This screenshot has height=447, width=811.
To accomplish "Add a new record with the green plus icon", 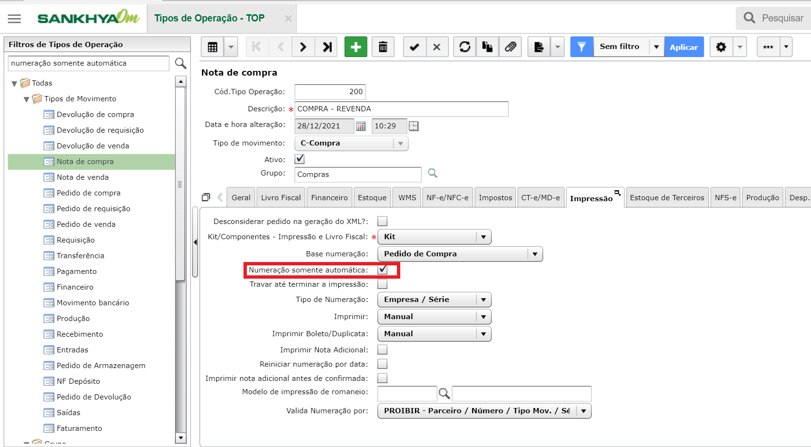I will (x=355, y=47).
